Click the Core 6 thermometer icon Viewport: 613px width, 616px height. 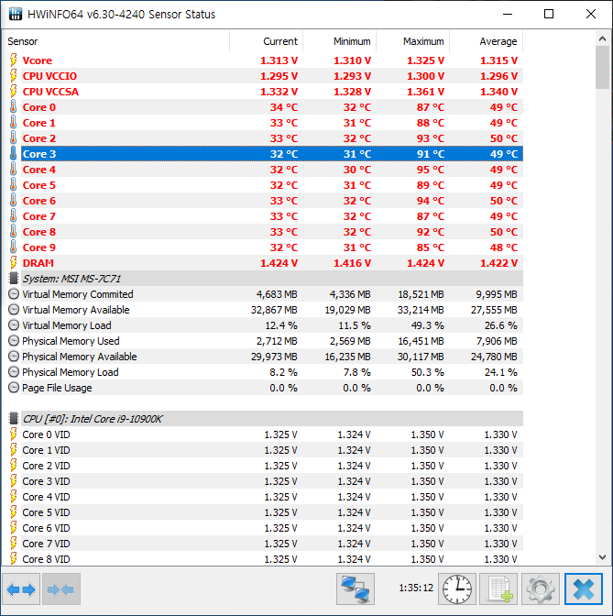point(14,201)
